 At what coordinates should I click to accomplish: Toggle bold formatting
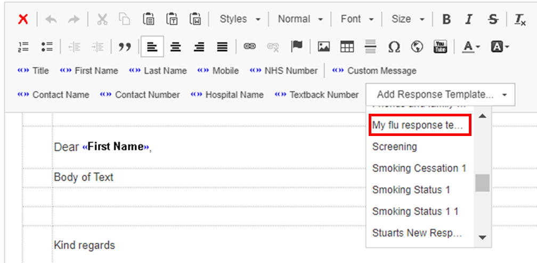(446, 19)
